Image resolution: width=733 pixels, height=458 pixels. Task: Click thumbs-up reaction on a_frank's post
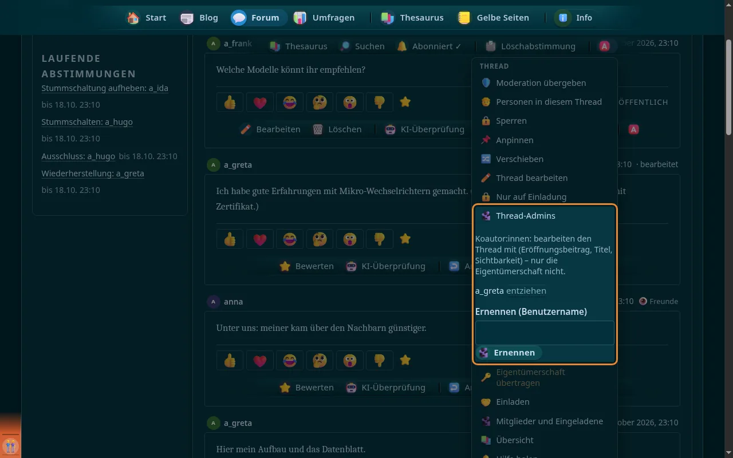point(230,102)
